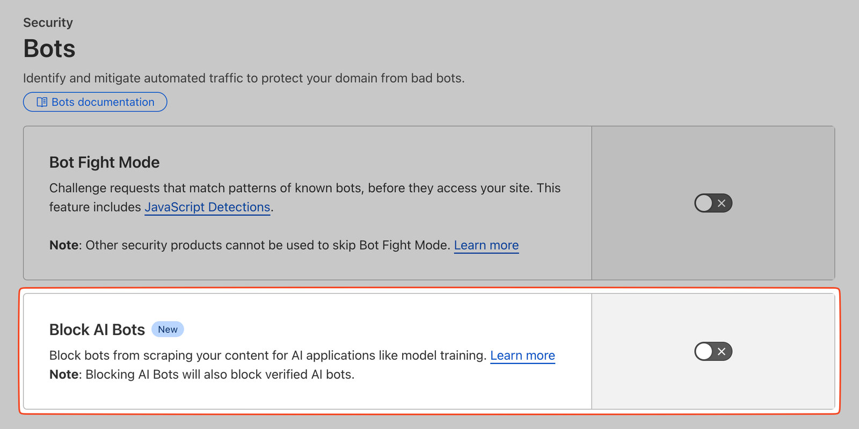Click the Bots page title

49,49
